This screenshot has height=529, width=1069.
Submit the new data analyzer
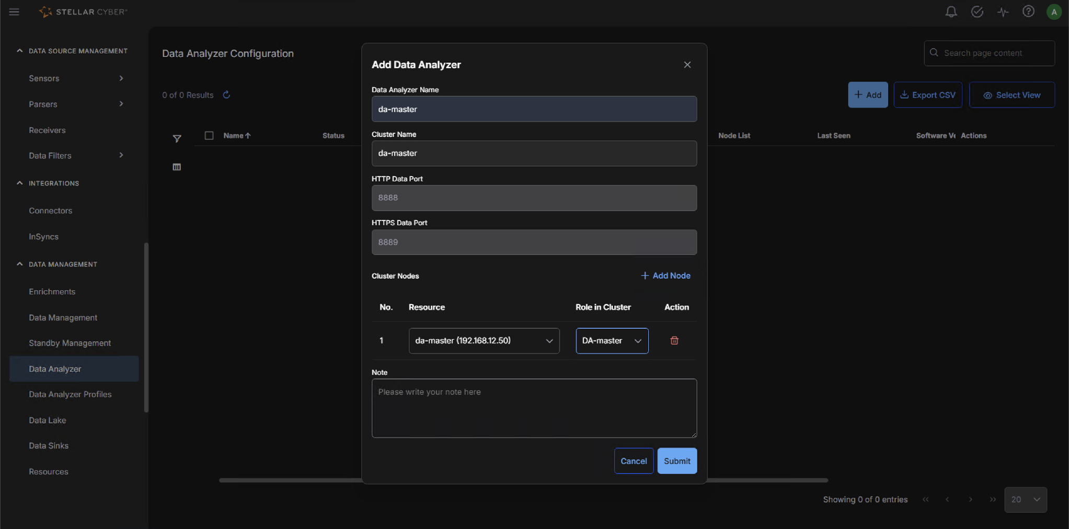[x=677, y=461]
